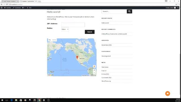Open the Windows Store taskbar icon
Viewport: 181px width, 102px height.
tap(21, 100)
